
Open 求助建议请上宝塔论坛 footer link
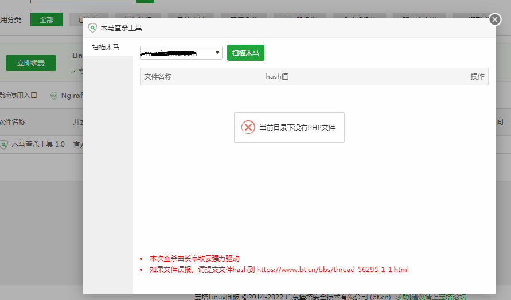tap(431, 297)
